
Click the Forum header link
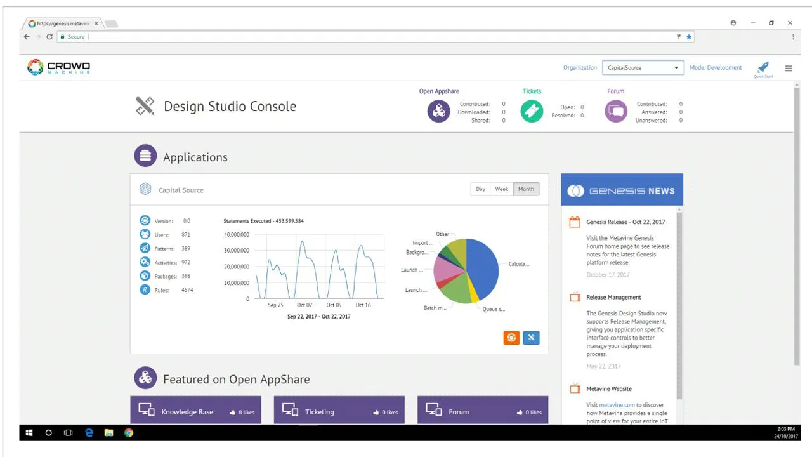pos(615,91)
